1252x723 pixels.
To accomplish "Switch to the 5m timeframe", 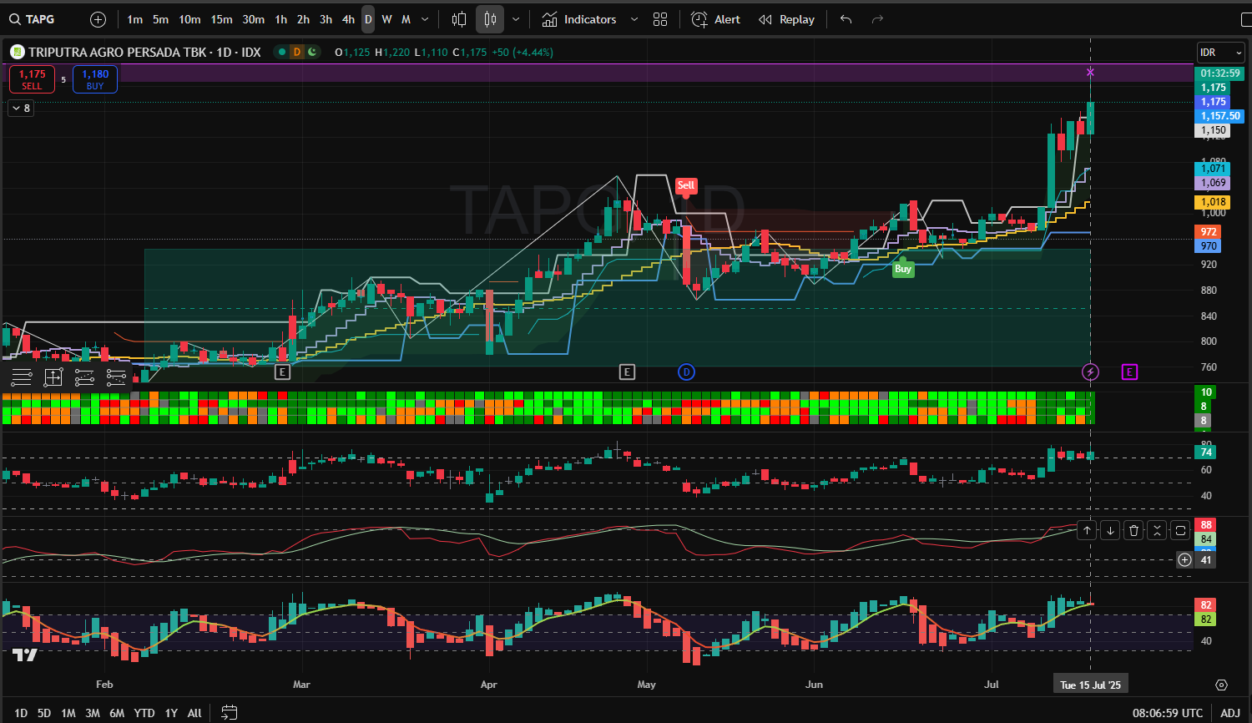I will [x=160, y=19].
